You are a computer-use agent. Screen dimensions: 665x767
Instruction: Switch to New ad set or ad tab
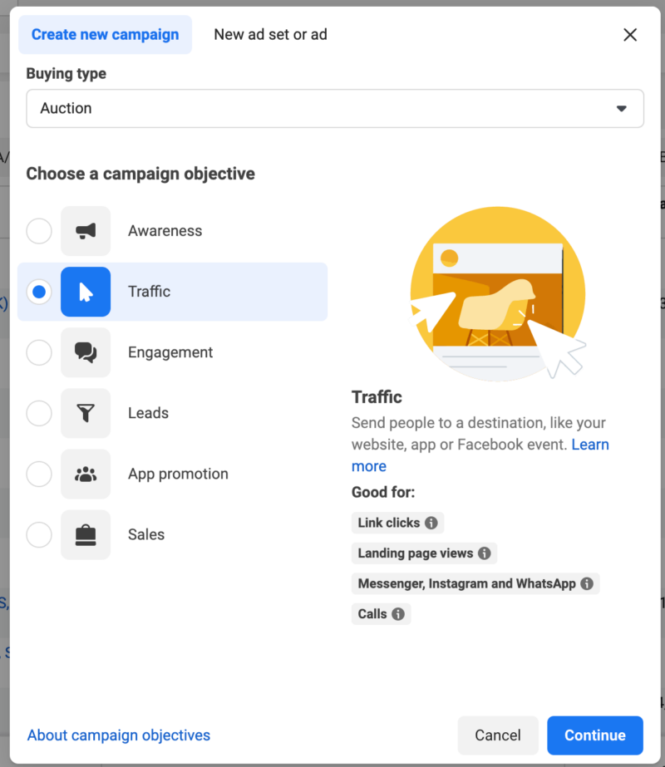click(x=270, y=35)
